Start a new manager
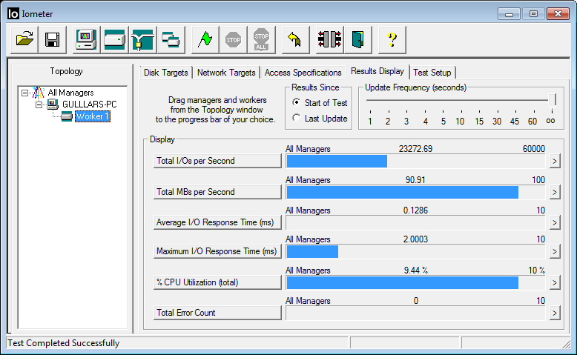This screenshot has width=577, height=355. (x=86, y=39)
